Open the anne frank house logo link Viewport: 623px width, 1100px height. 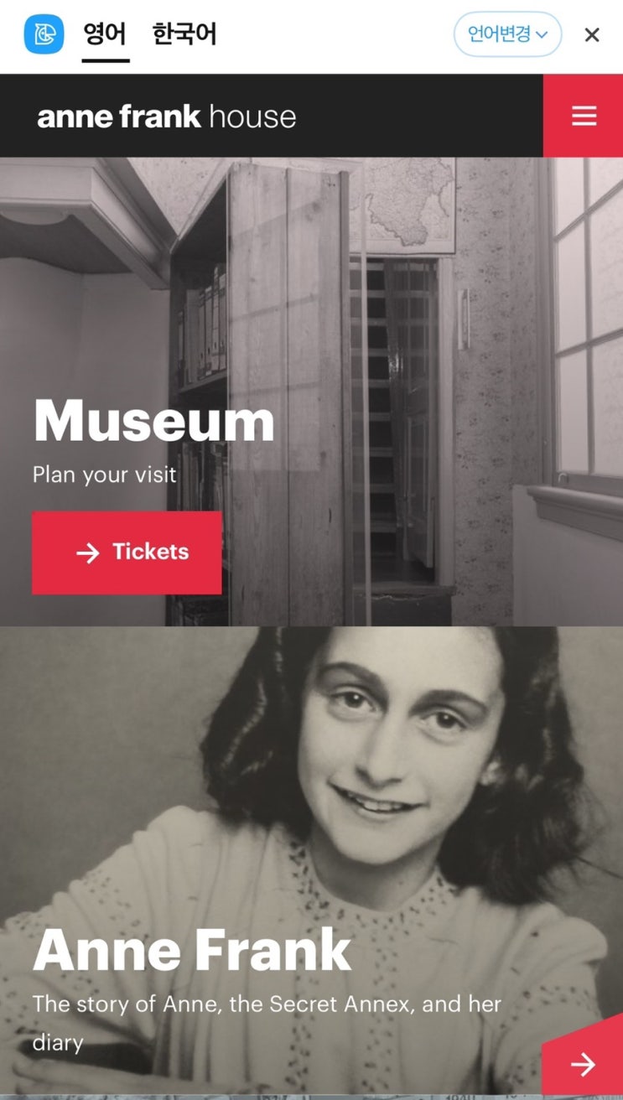click(x=166, y=117)
